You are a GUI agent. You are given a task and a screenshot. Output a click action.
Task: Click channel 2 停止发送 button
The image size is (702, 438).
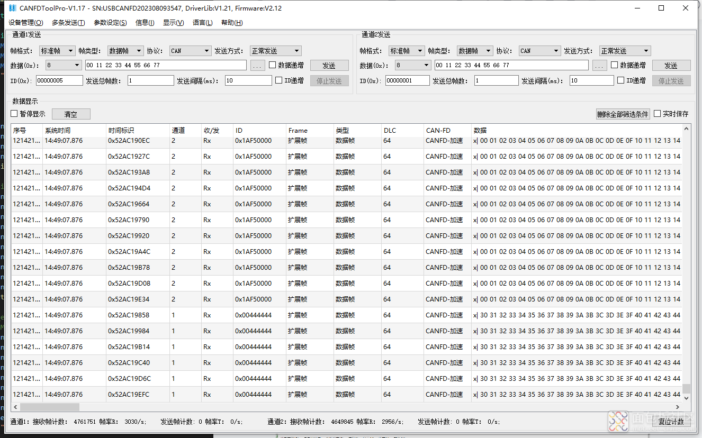coord(671,81)
